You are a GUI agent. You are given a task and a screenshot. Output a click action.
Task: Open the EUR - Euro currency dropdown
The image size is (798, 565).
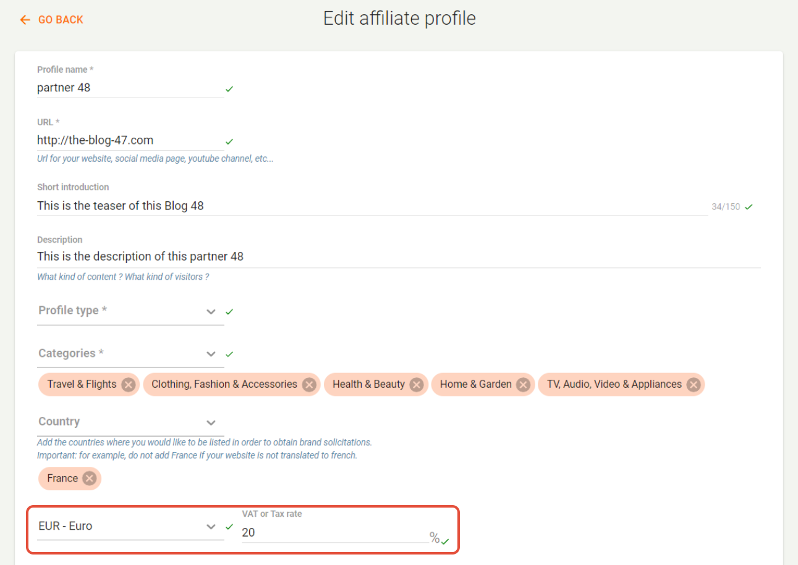coord(130,527)
